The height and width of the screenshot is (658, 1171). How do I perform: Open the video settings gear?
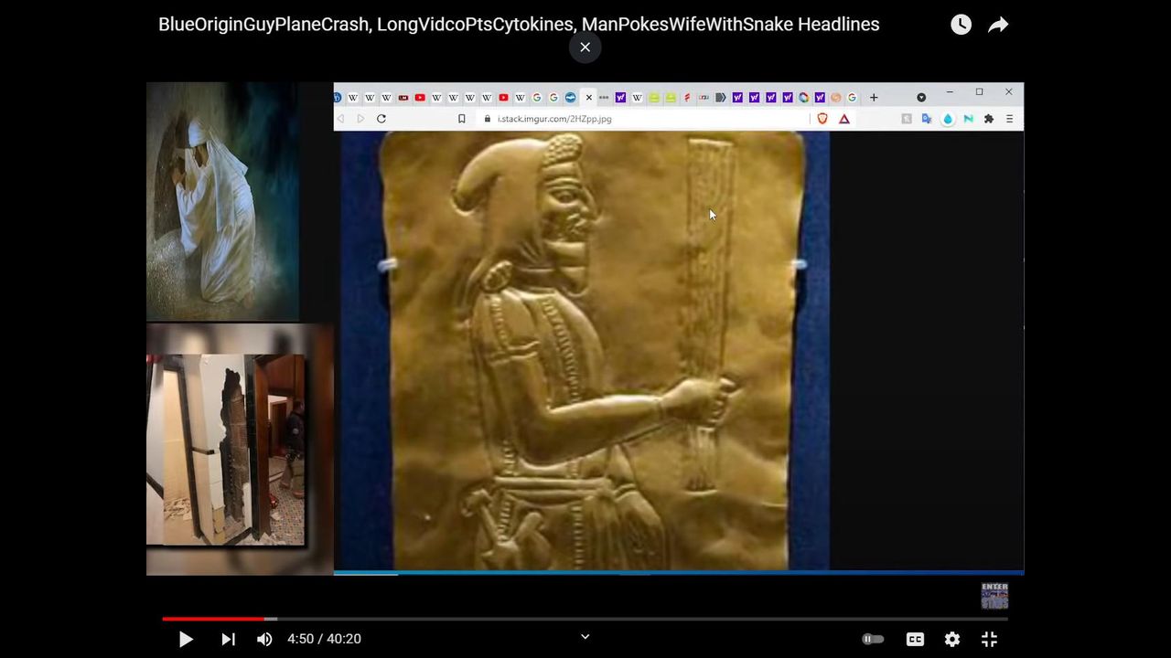point(952,639)
